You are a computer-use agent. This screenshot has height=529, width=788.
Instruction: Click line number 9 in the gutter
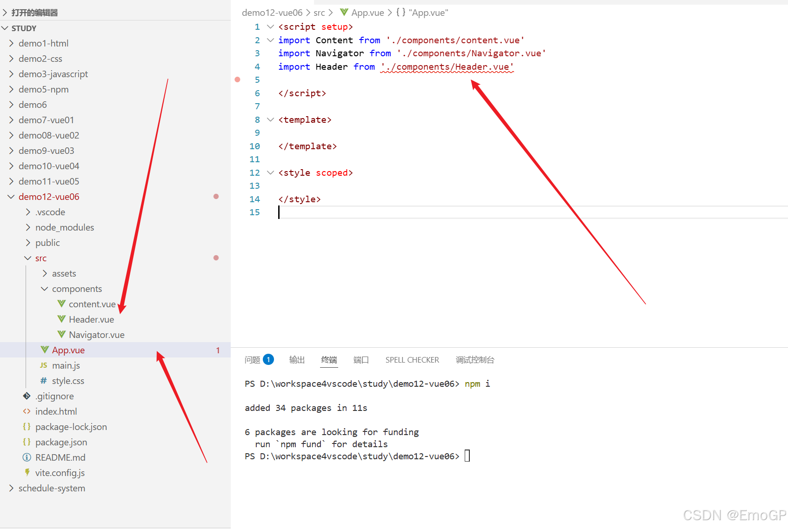coord(257,133)
